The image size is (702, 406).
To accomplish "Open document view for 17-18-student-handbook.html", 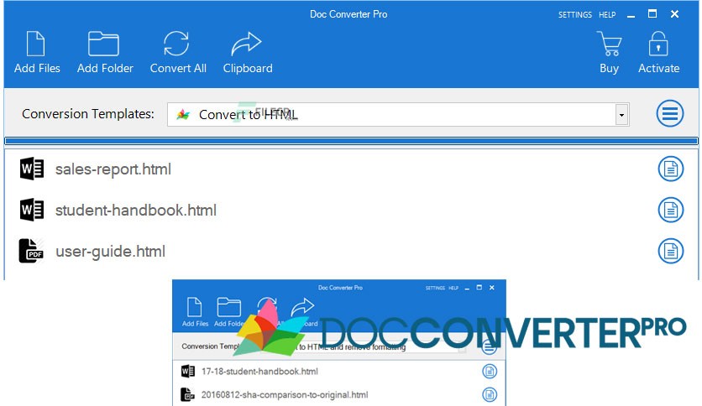I will 490,371.
